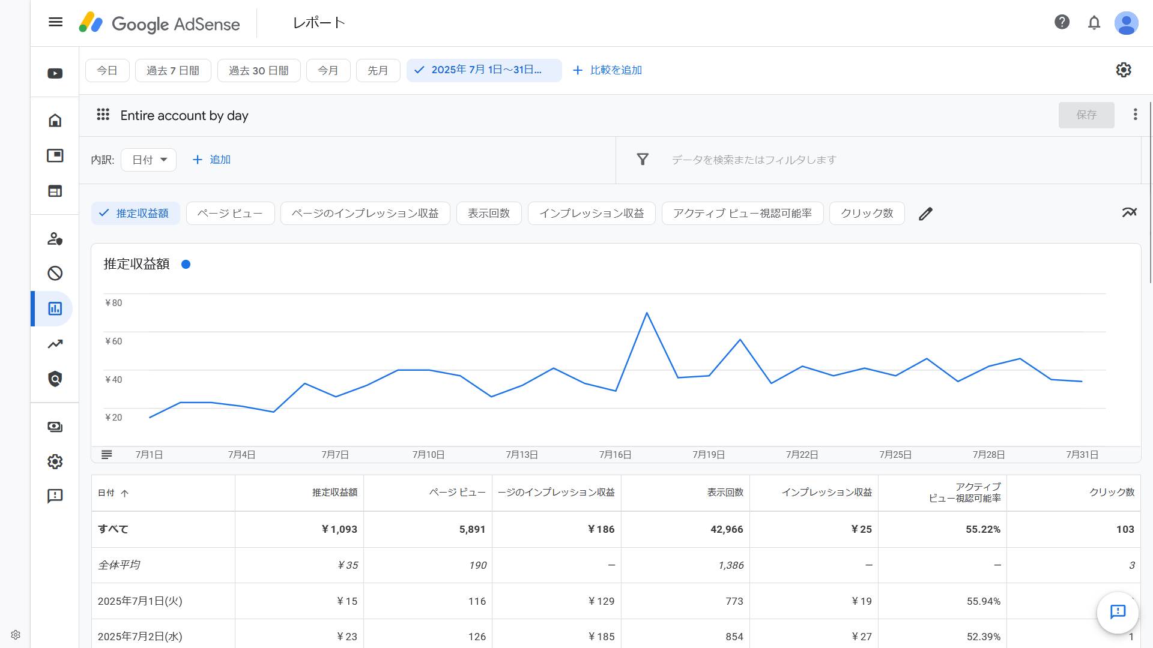The width and height of the screenshot is (1153, 648).
Task: Click the 保存 save button
Action: 1086,115
